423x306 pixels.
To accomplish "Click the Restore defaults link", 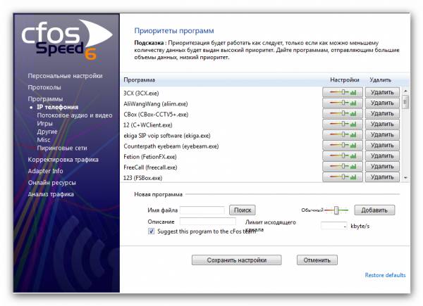I will click(385, 275).
